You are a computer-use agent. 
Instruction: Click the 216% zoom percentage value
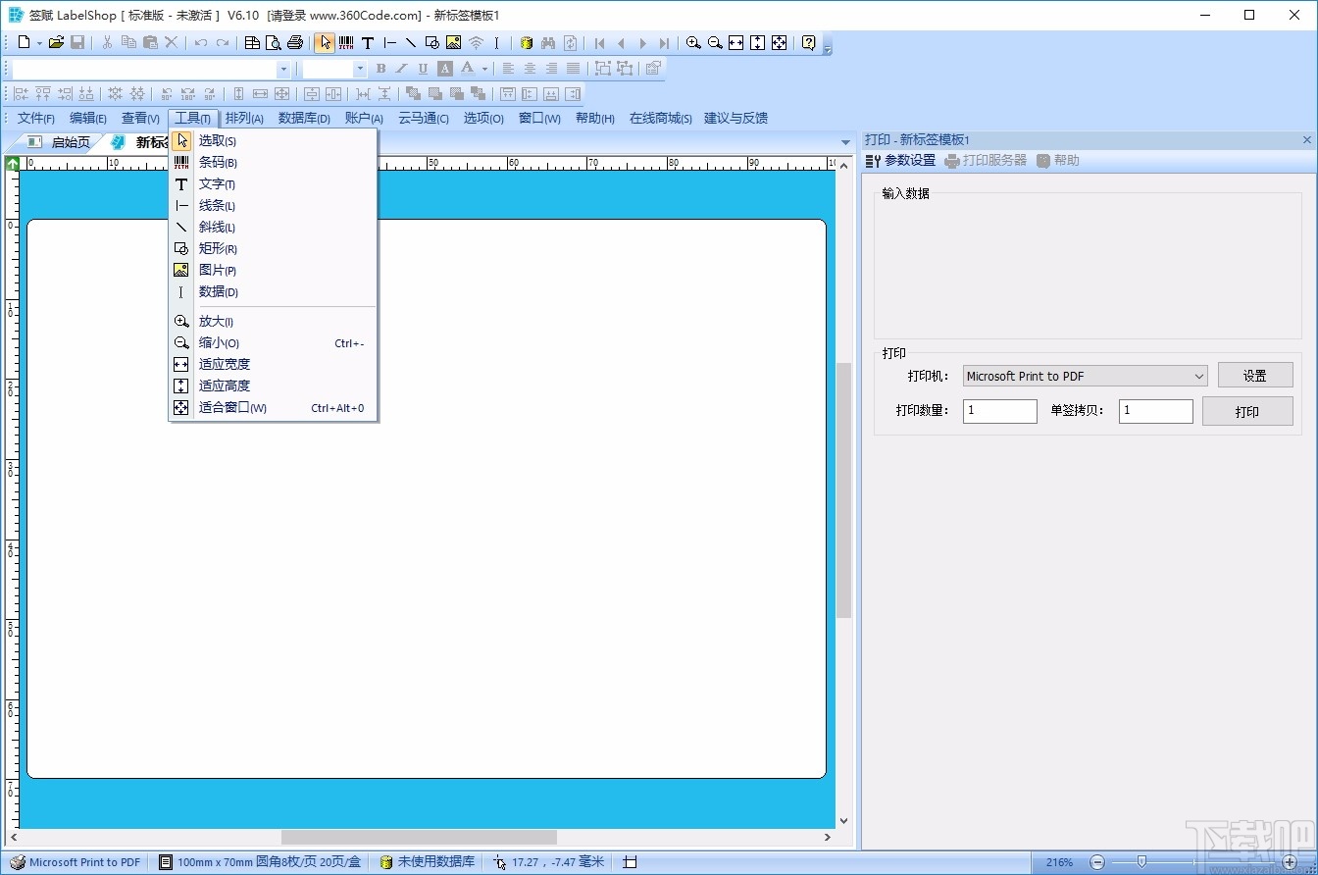1059,863
